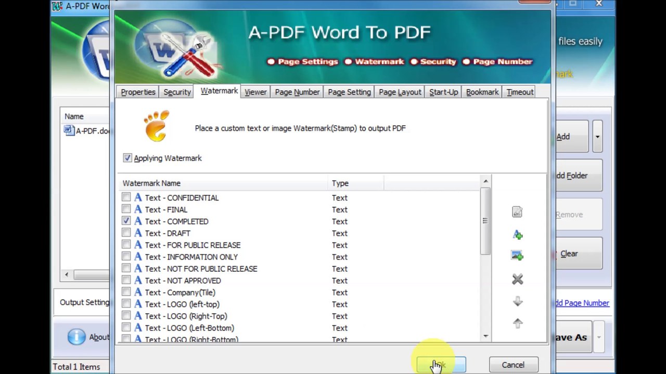
Task: Switch to the Properties tab
Action: pyautogui.click(x=138, y=92)
